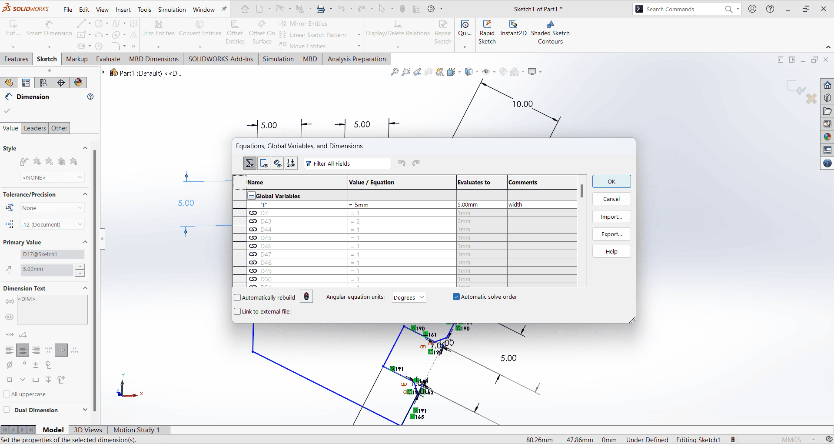The height and width of the screenshot is (444, 834).
Task: Click the Export... button
Action: pos(611,234)
